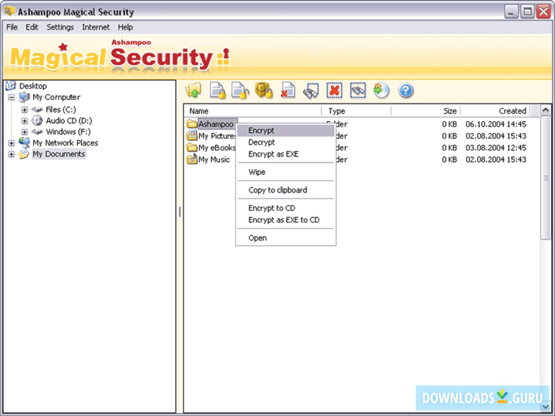Click the My Documents folder icon in tree

(24, 154)
